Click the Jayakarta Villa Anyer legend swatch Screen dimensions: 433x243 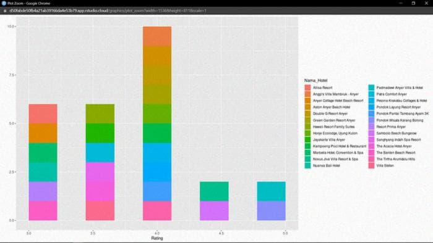307,139
